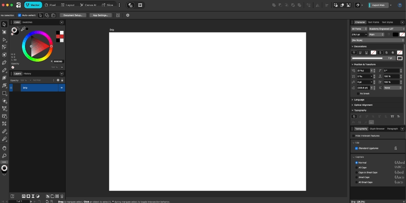Select the Rectangle shape tool
The width and height of the screenshot is (406, 203).
pyautogui.click(x=4, y=93)
